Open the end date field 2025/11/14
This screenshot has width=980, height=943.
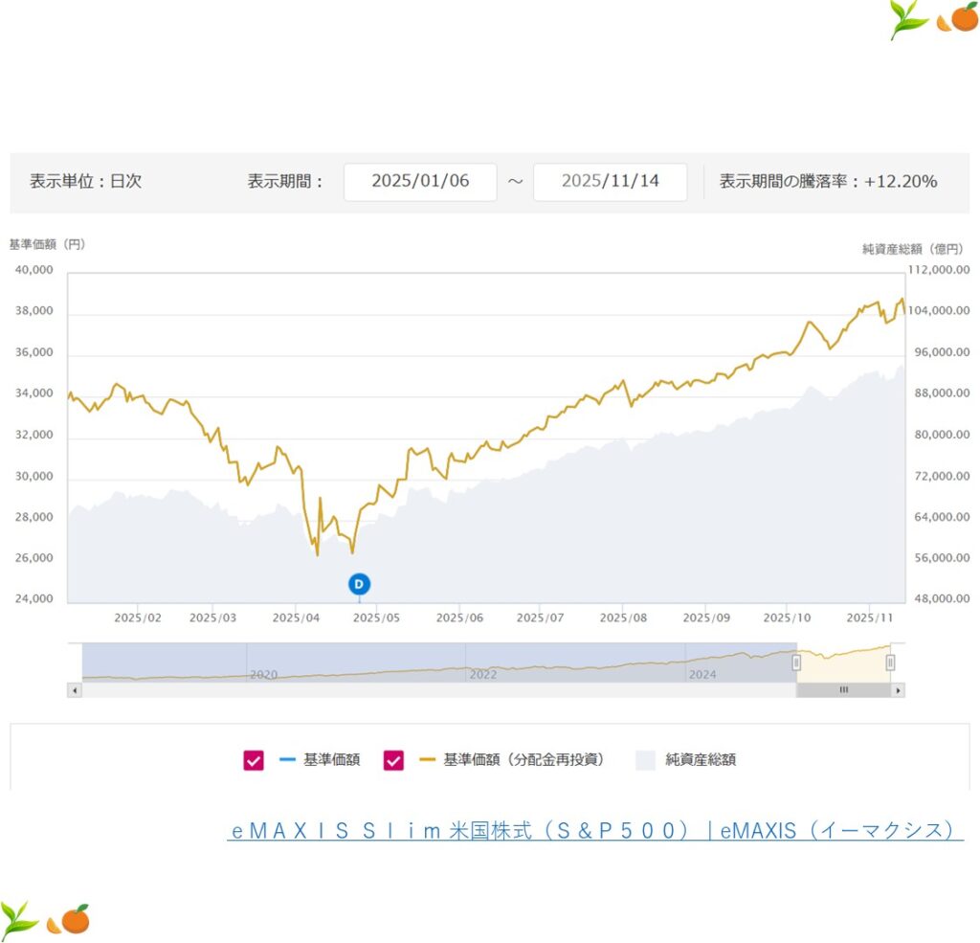pos(610,181)
